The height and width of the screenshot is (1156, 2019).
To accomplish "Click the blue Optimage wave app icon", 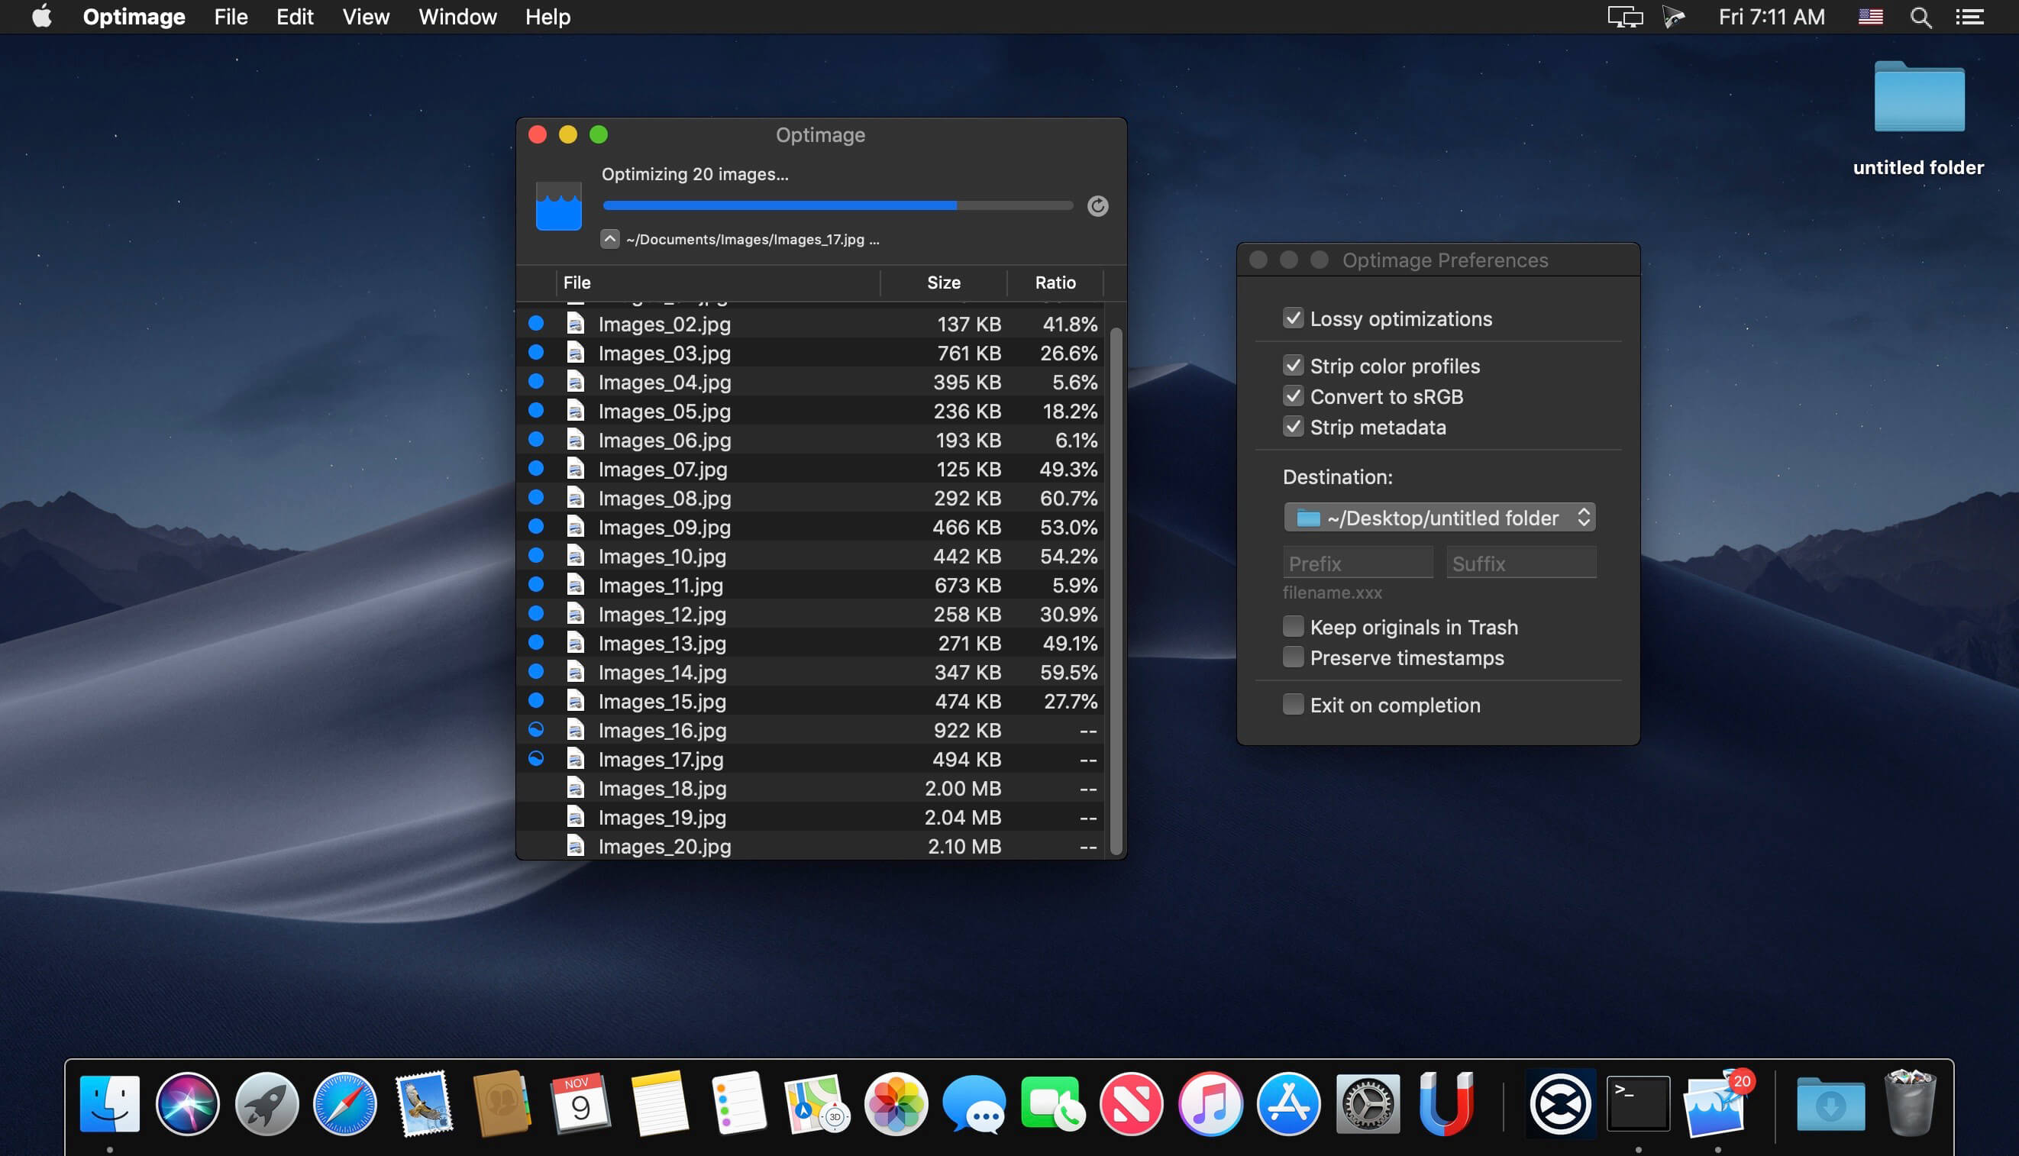I will pyautogui.click(x=558, y=206).
